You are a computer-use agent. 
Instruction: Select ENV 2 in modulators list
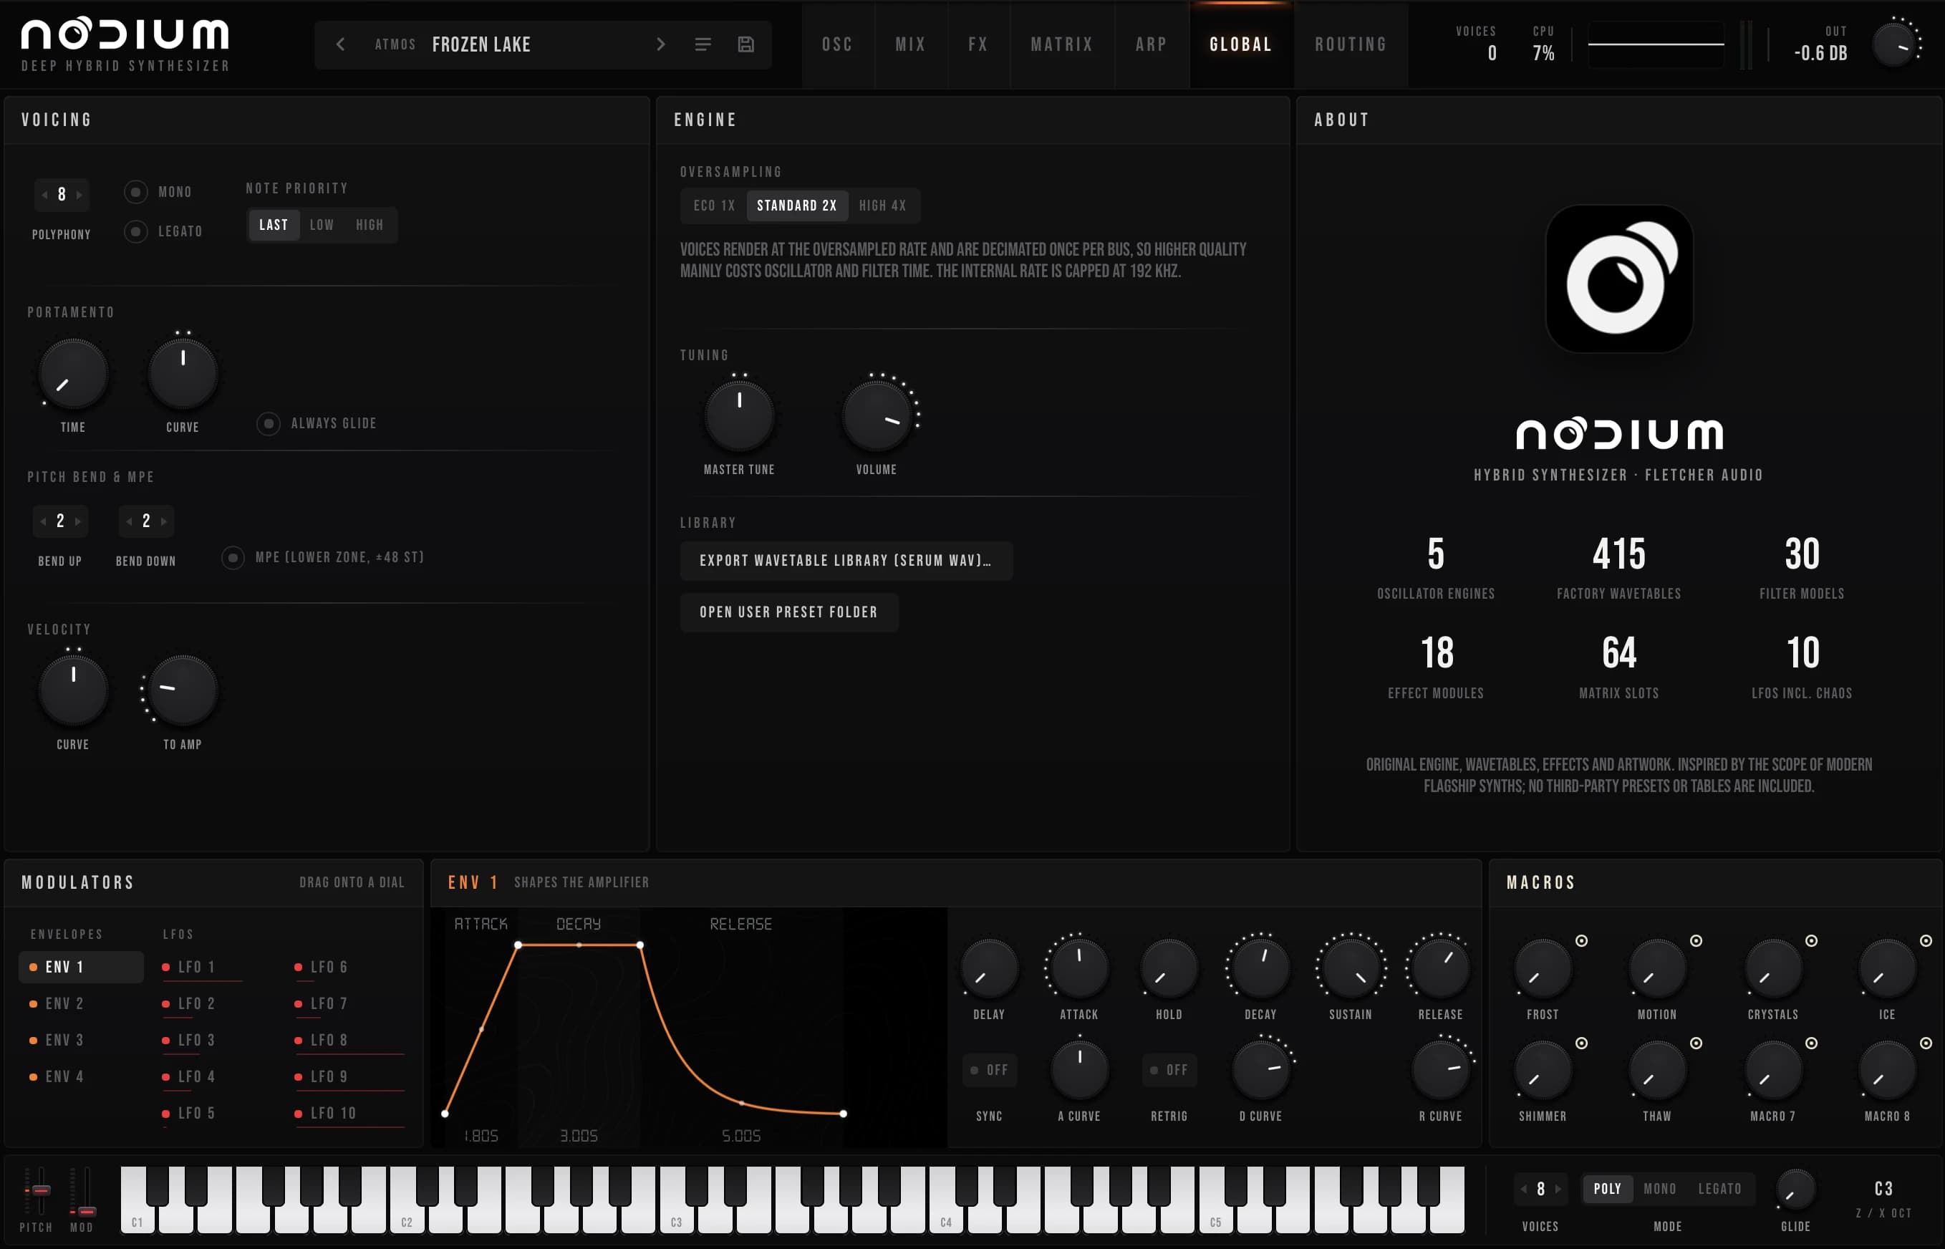point(80,1004)
